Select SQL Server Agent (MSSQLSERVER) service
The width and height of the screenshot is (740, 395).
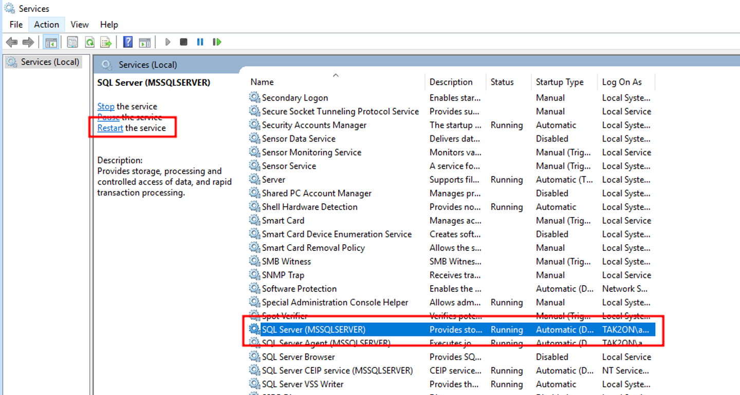(451, 343)
